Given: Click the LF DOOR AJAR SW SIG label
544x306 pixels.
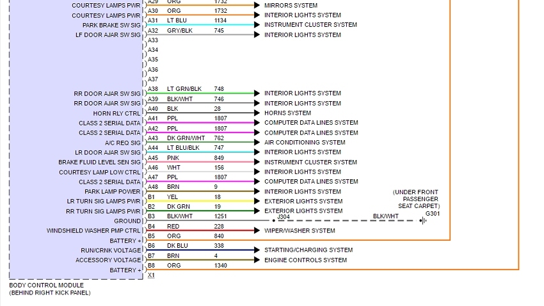Looking at the screenshot, I should [108, 35].
